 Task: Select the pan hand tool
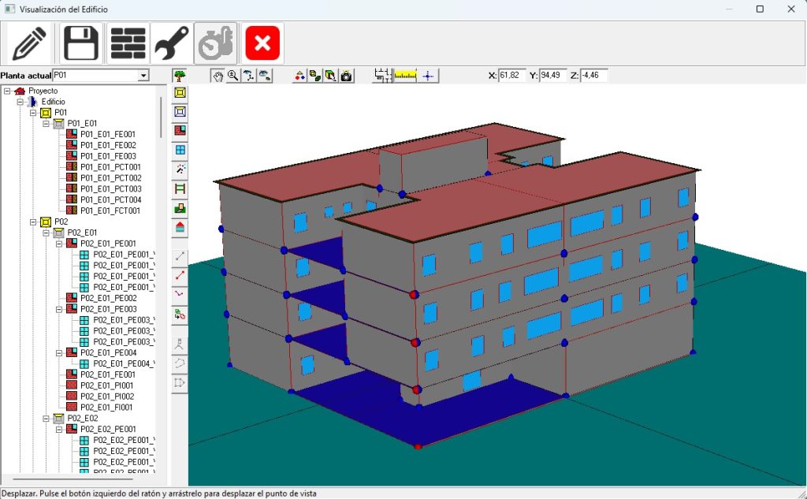point(218,76)
